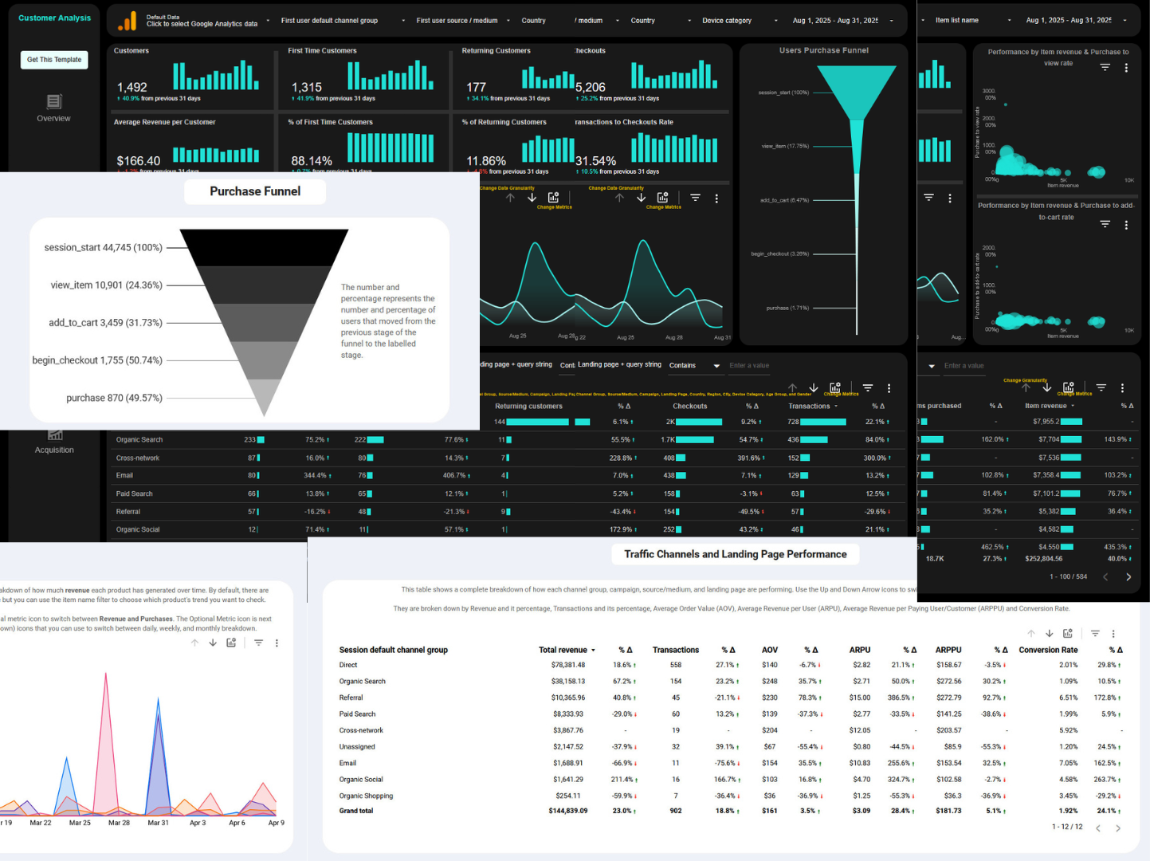Click the Get This Template button
Viewport: 1150px width, 861px height.
pos(53,60)
